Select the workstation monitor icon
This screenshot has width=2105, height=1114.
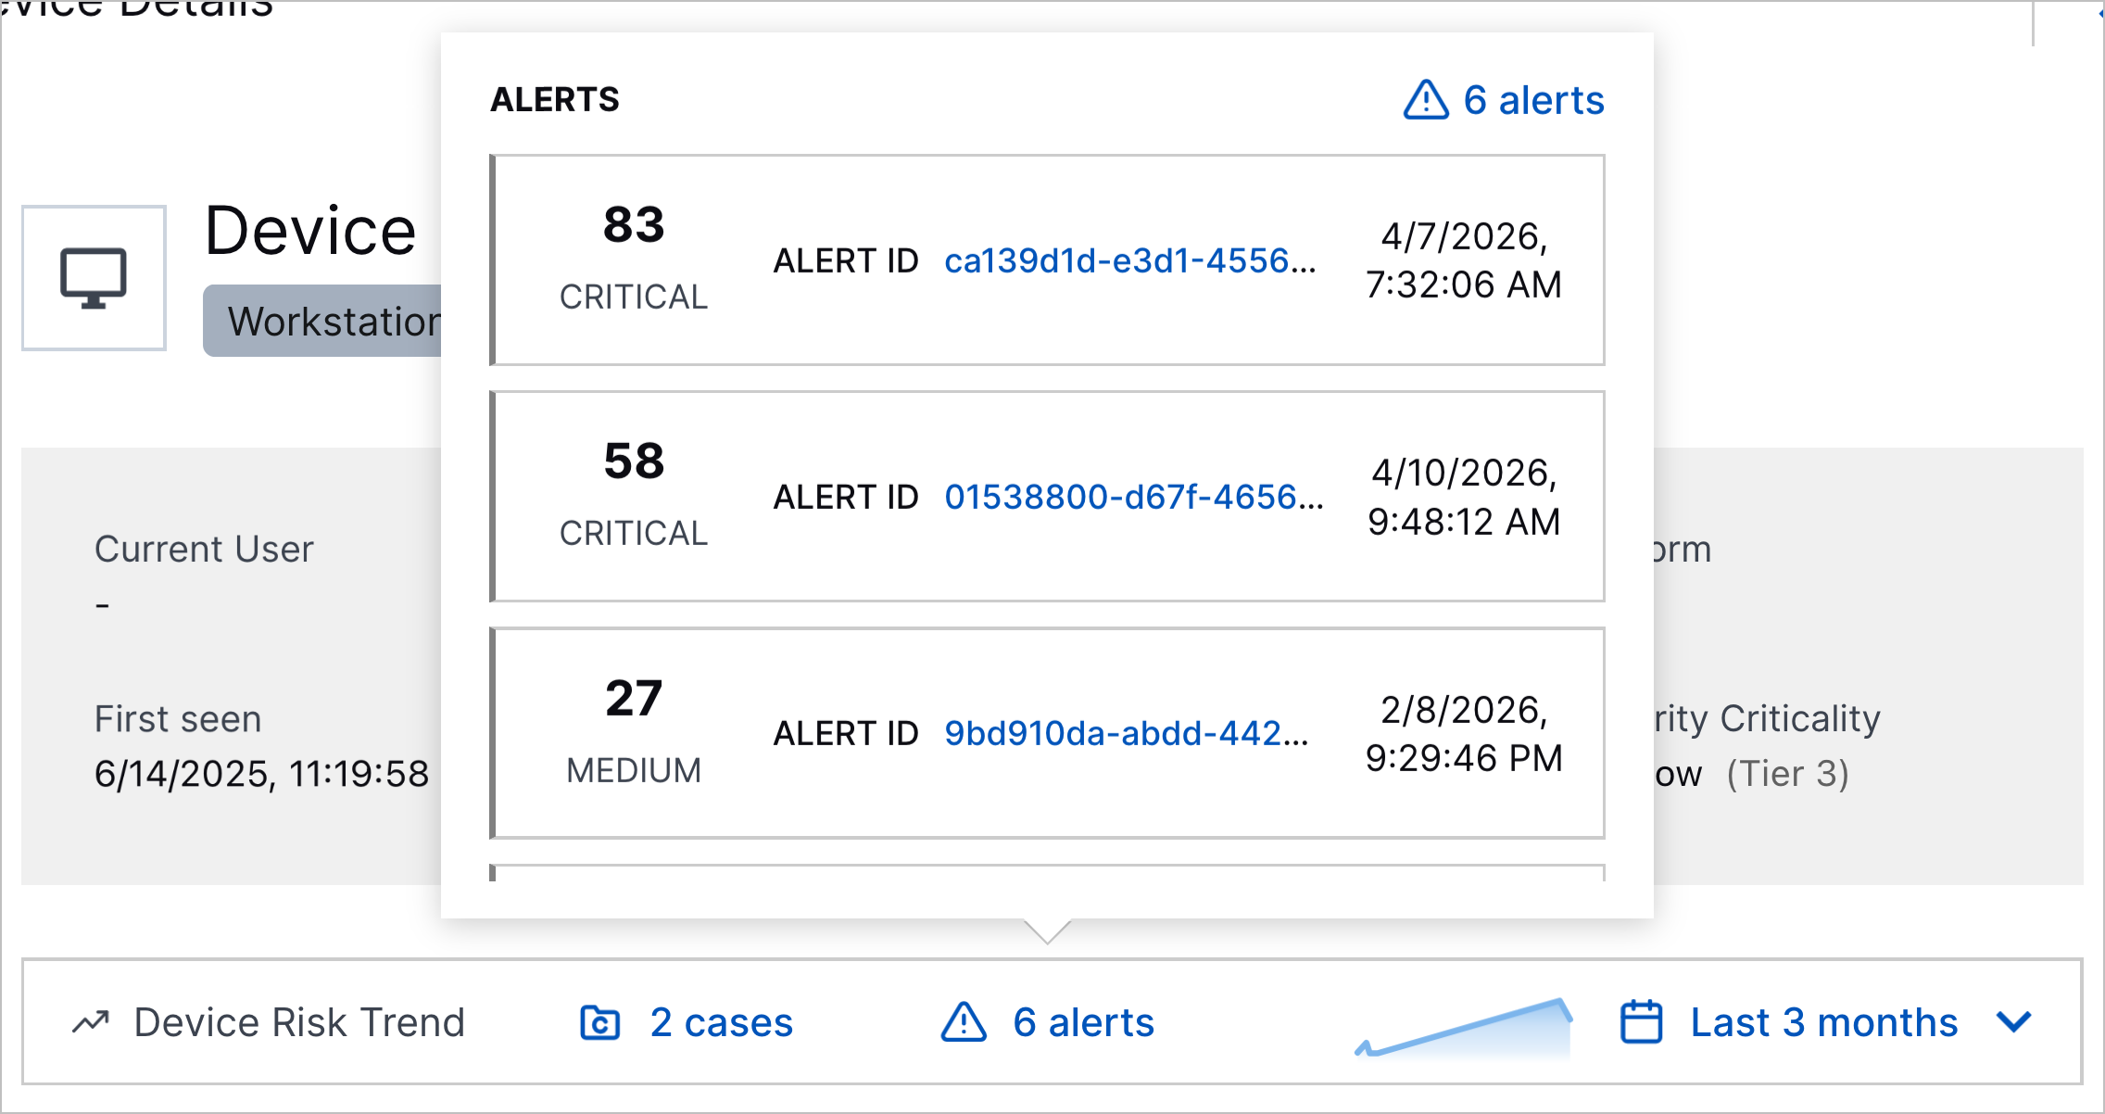(x=93, y=276)
